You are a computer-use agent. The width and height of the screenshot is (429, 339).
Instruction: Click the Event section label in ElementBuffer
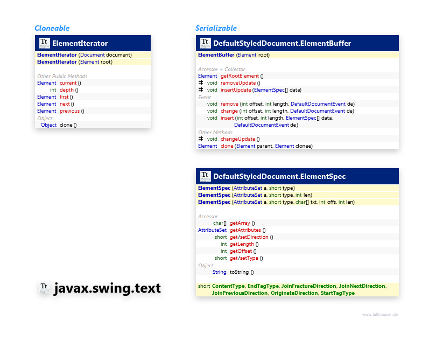pos(205,98)
